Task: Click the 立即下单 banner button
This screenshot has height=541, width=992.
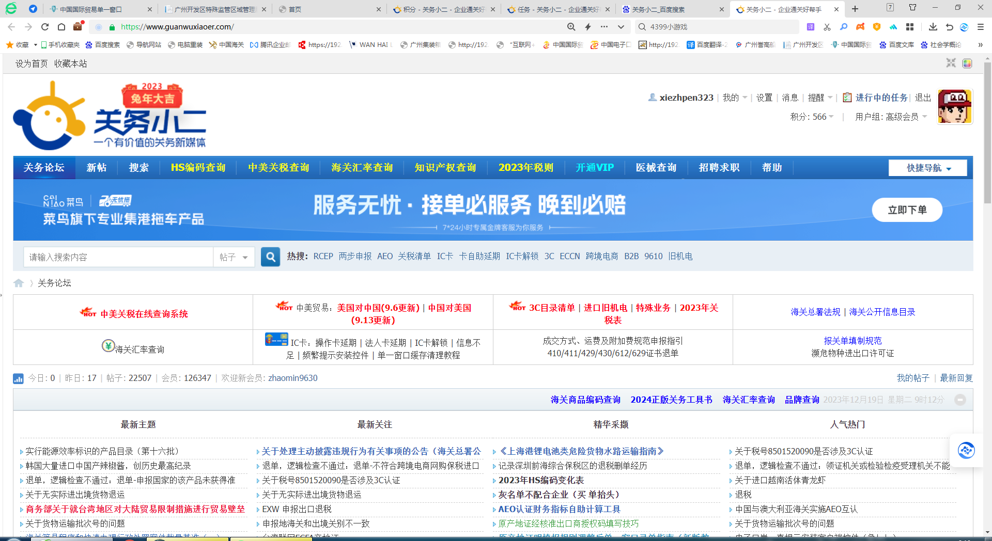Action: [907, 210]
